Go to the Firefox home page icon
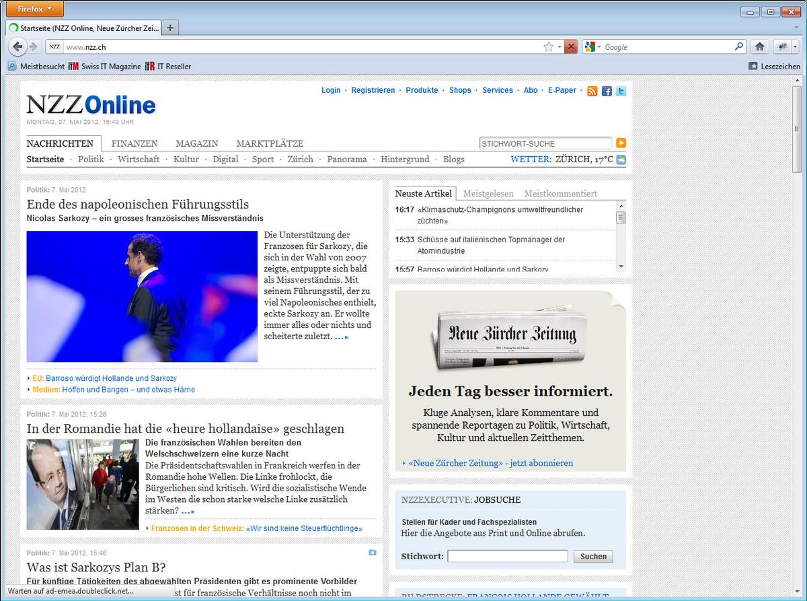The width and height of the screenshot is (807, 601). pyautogui.click(x=760, y=46)
